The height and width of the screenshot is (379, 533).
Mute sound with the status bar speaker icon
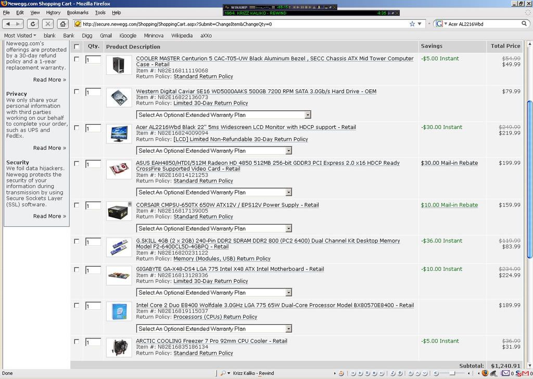coord(437,374)
